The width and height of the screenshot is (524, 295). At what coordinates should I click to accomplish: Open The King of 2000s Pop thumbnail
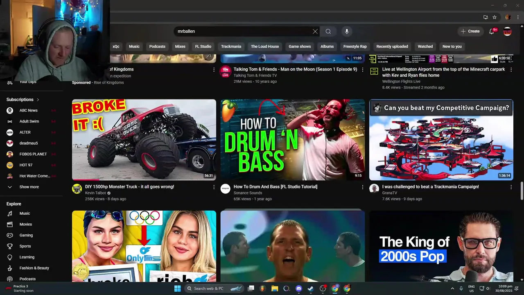441,246
